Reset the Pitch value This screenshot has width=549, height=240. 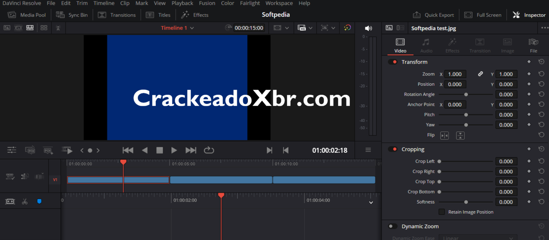(541, 115)
